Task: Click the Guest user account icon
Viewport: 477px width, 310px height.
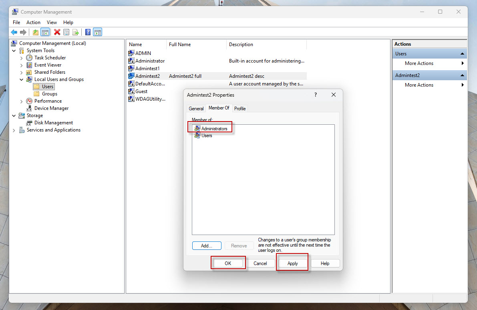Action: [x=131, y=91]
